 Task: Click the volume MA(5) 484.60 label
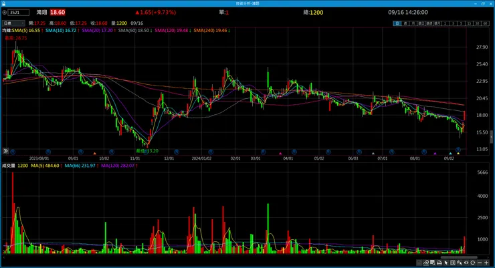click(45, 166)
